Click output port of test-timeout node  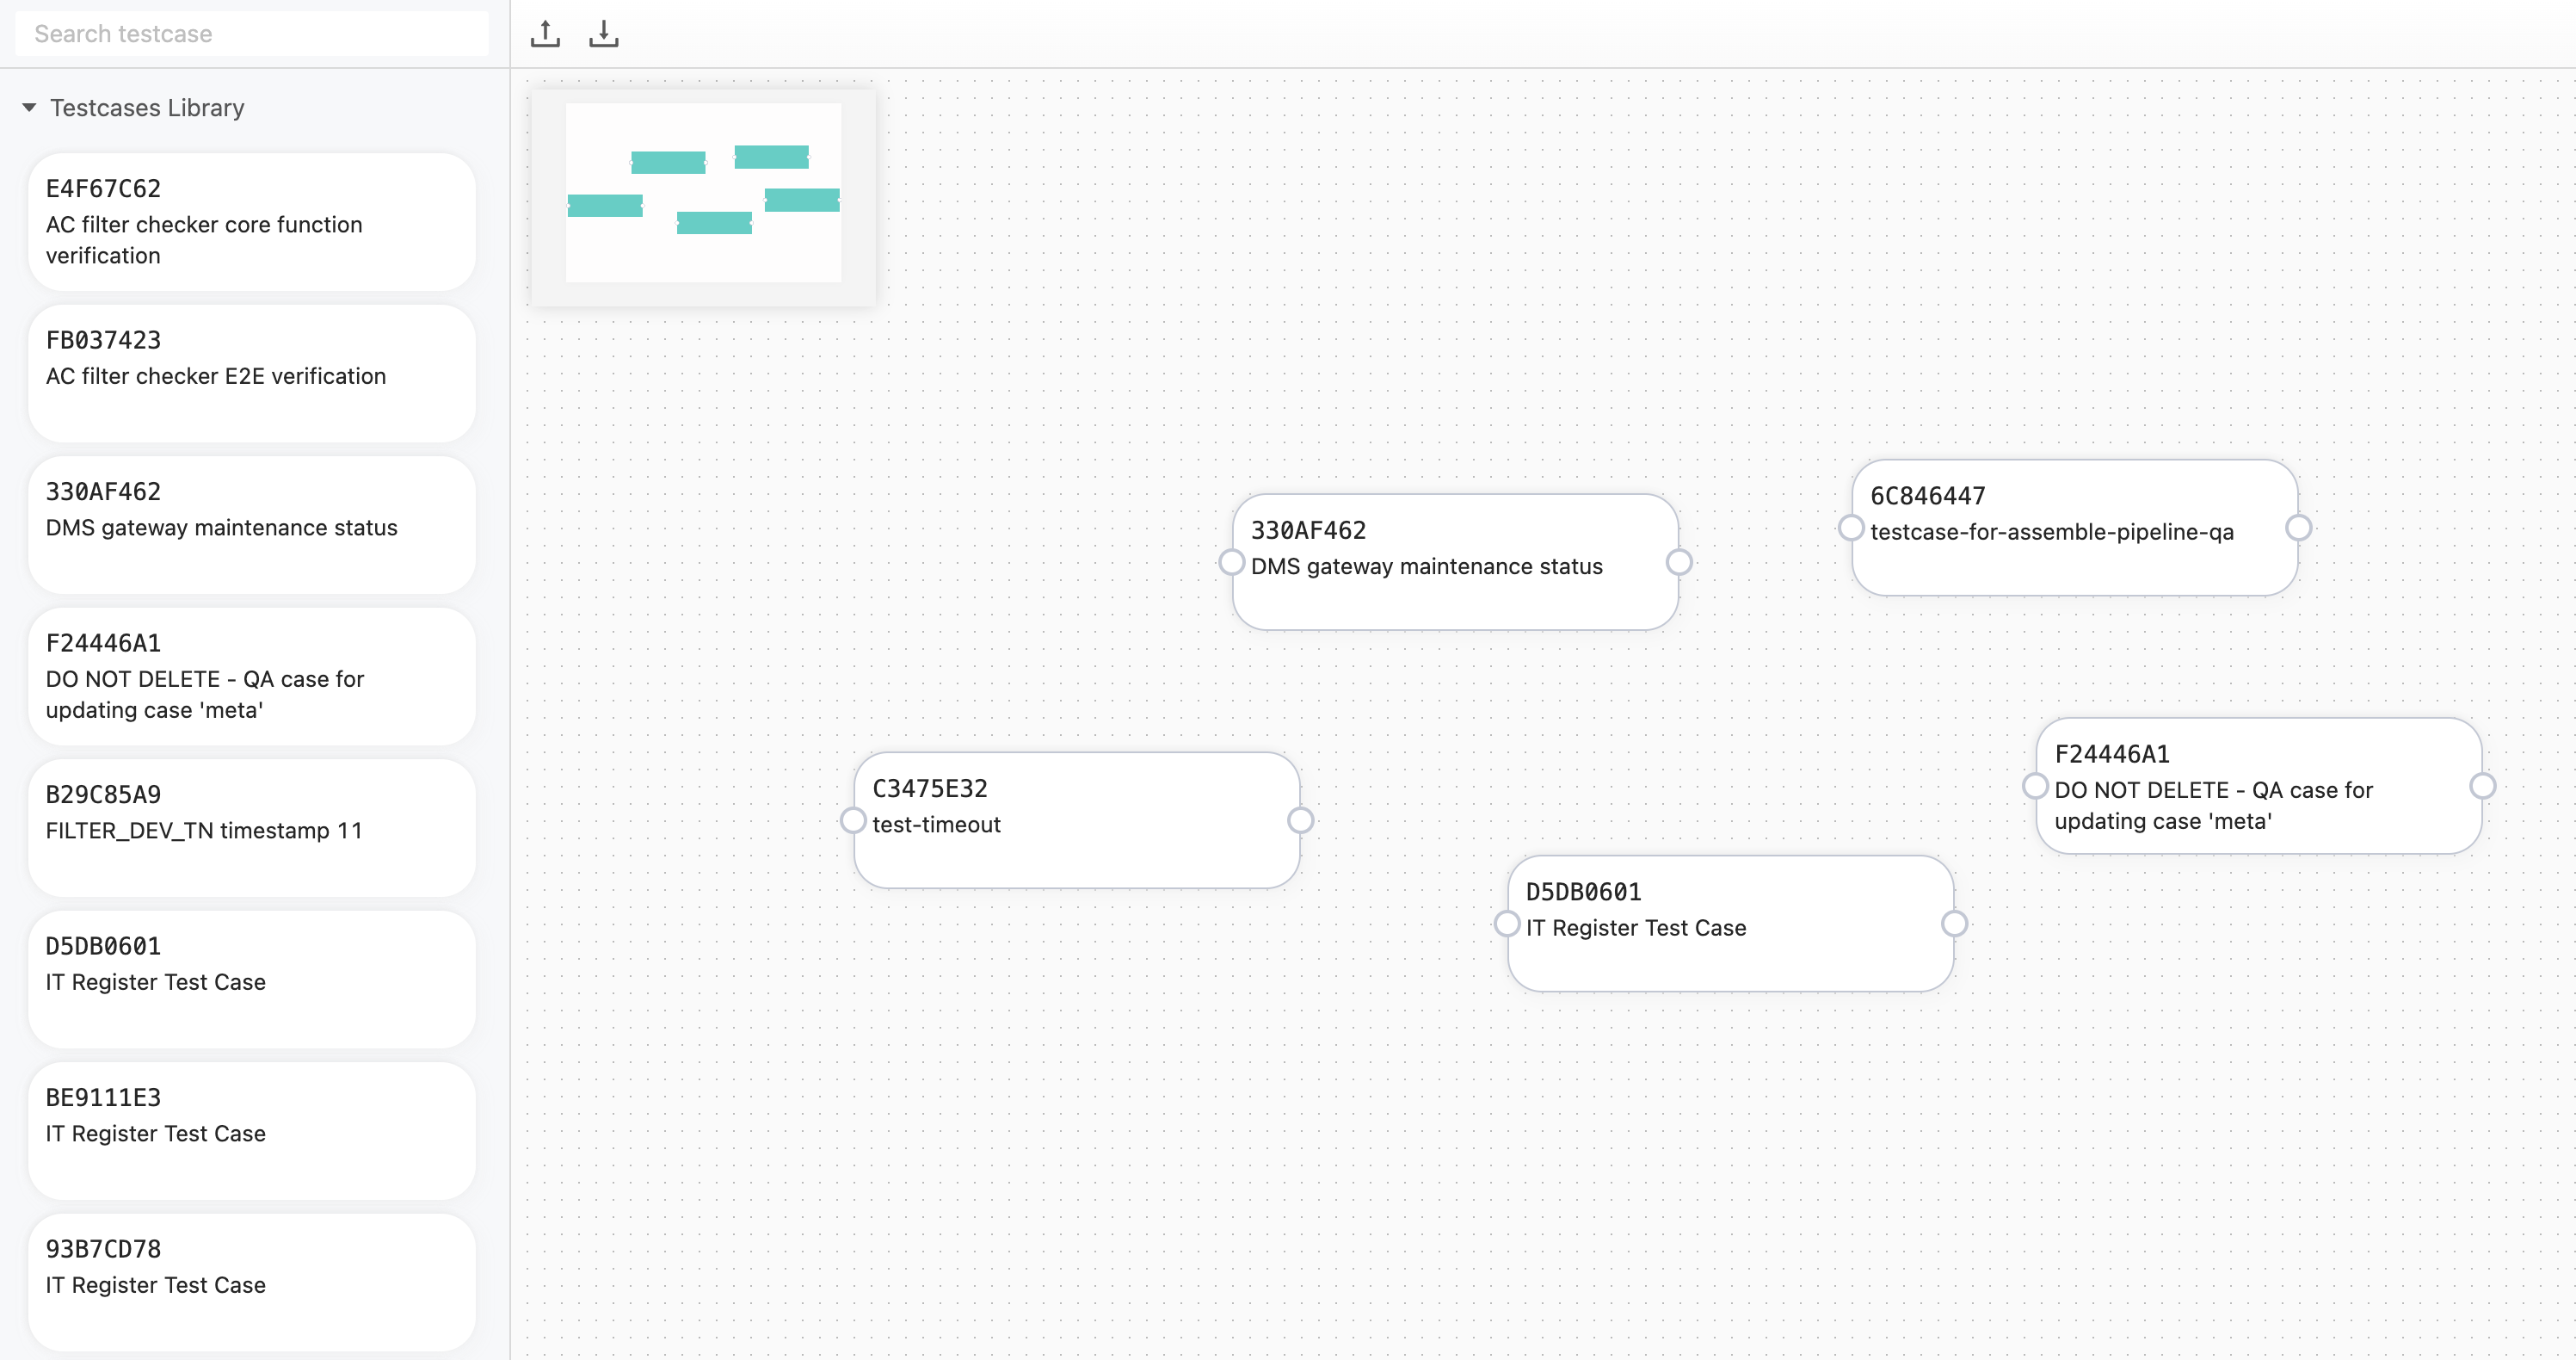(x=1300, y=820)
